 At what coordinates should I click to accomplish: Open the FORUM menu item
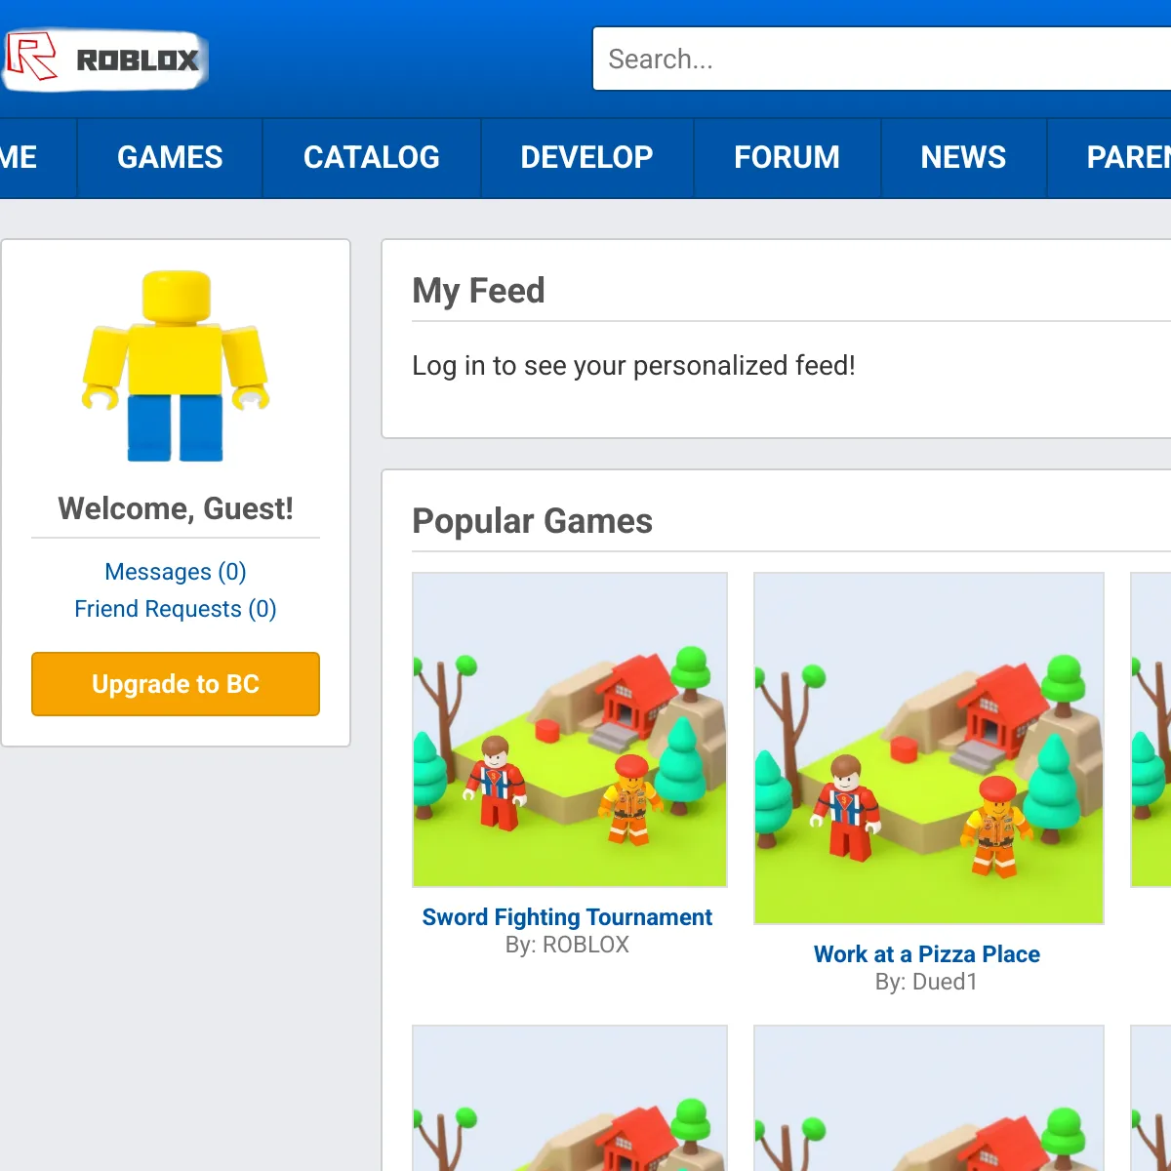pos(787,158)
